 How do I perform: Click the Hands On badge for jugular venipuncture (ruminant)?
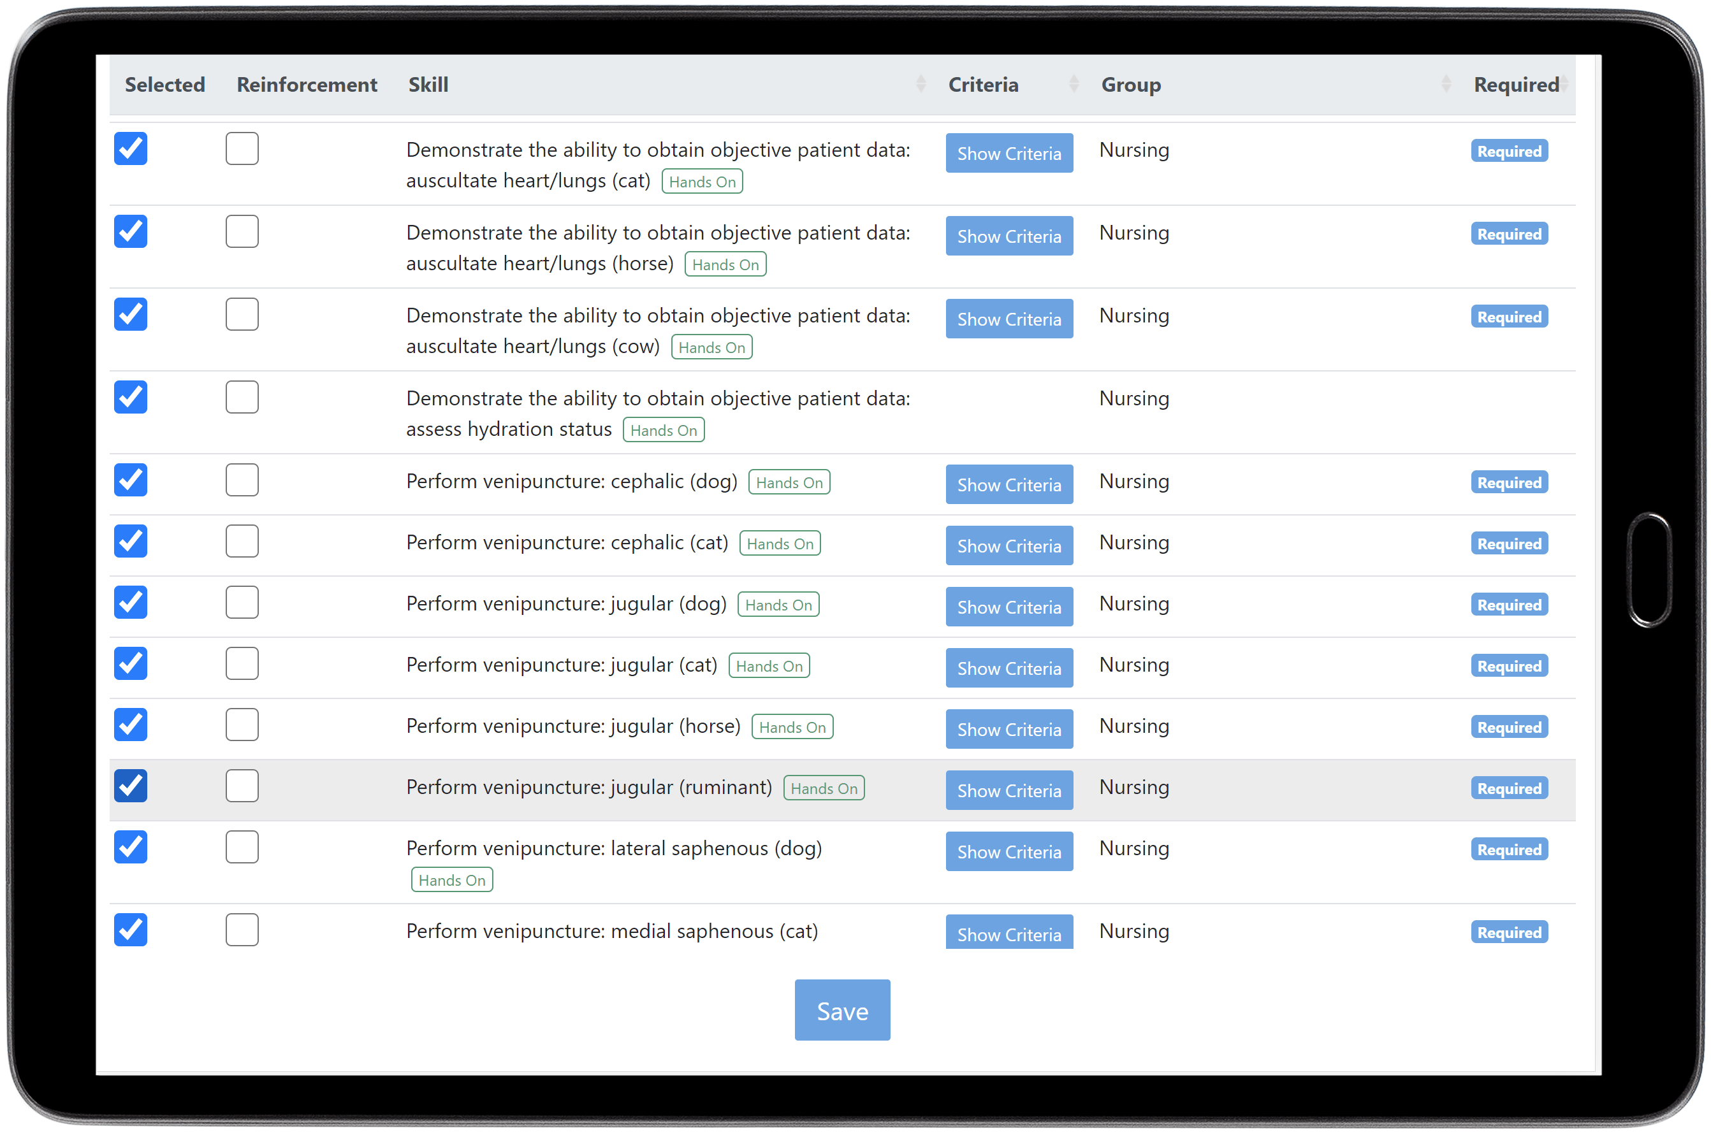pos(824,788)
